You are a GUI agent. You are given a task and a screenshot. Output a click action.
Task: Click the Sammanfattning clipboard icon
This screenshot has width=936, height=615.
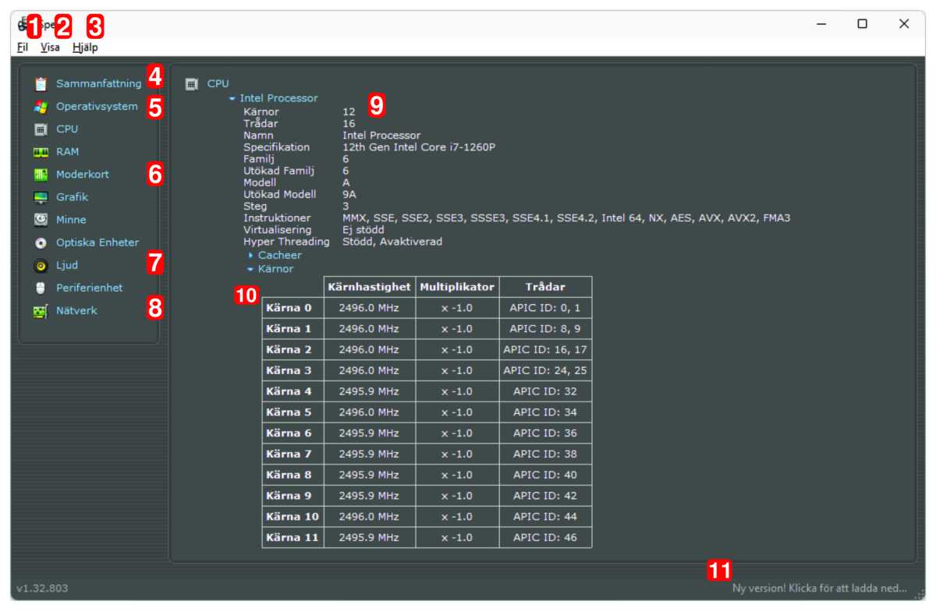coord(41,83)
